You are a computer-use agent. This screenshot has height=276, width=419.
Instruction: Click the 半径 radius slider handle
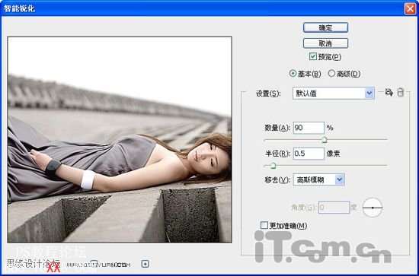[x=273, y=166]
